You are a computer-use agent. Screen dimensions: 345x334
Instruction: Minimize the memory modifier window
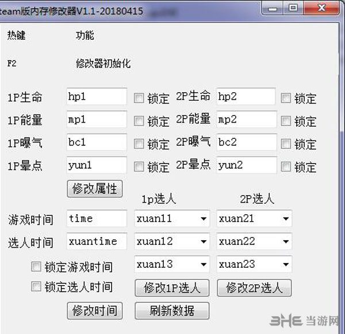click(273, 8)
